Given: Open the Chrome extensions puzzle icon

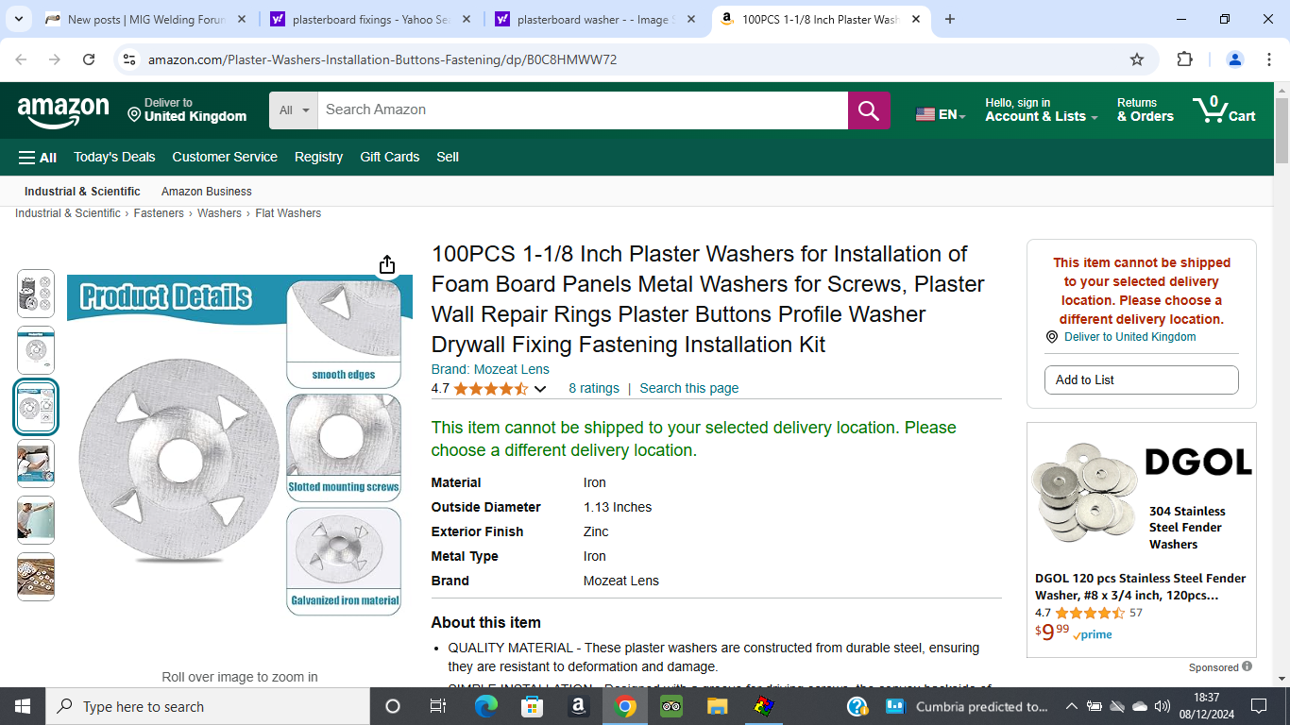Looking at the screenshot, I should [x=1184, y=59].
